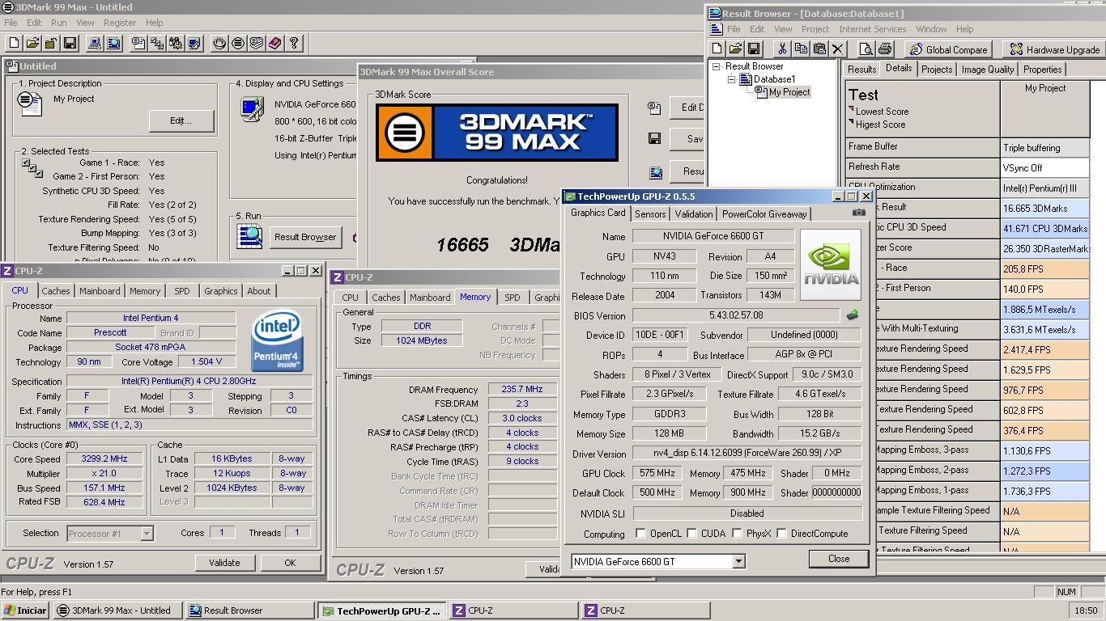Open the Processor #1 selection dropdown in CPU-Z

tap(147, 534)
